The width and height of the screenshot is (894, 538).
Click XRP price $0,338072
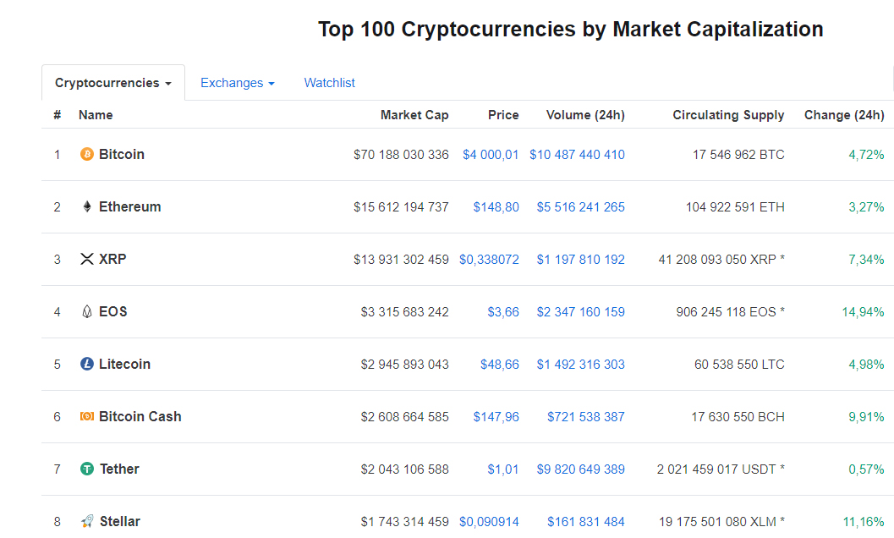[489, 260]
